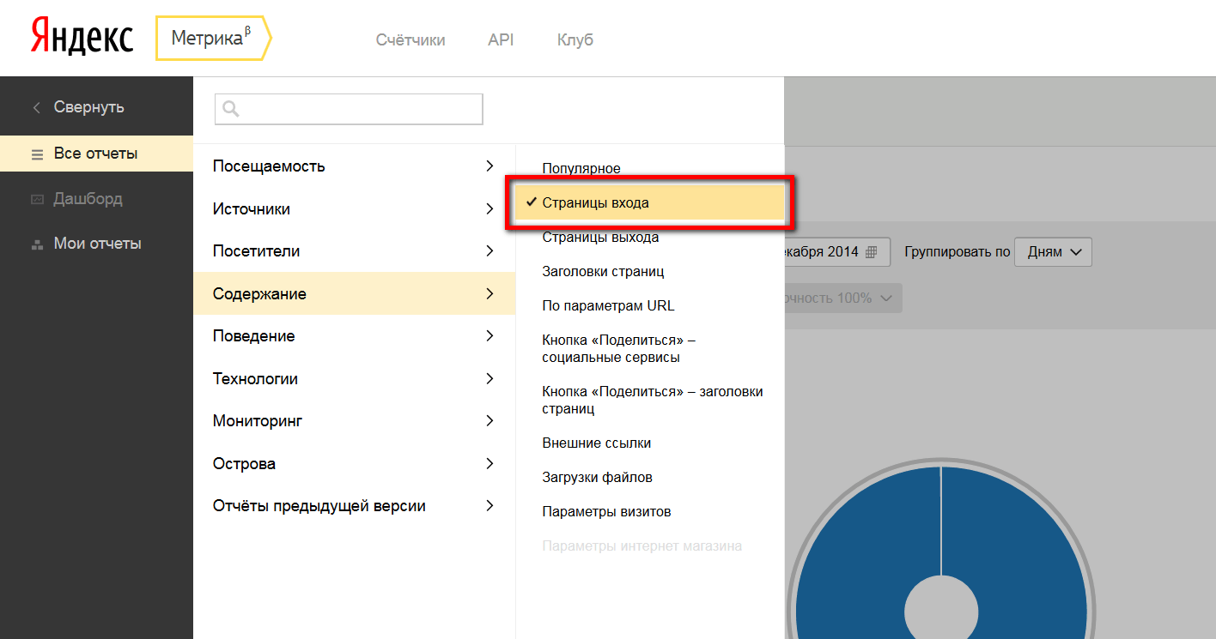
Task: Click the Мои отчеты icon
Action: tap(37, 244)
